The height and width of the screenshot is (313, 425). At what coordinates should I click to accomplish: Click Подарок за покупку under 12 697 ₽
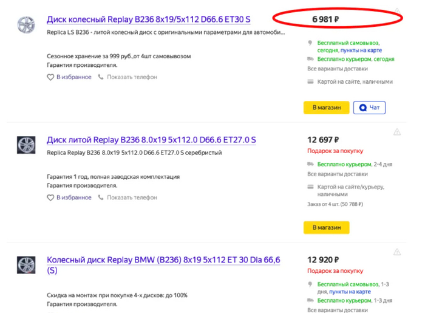[x=335, y=151]
